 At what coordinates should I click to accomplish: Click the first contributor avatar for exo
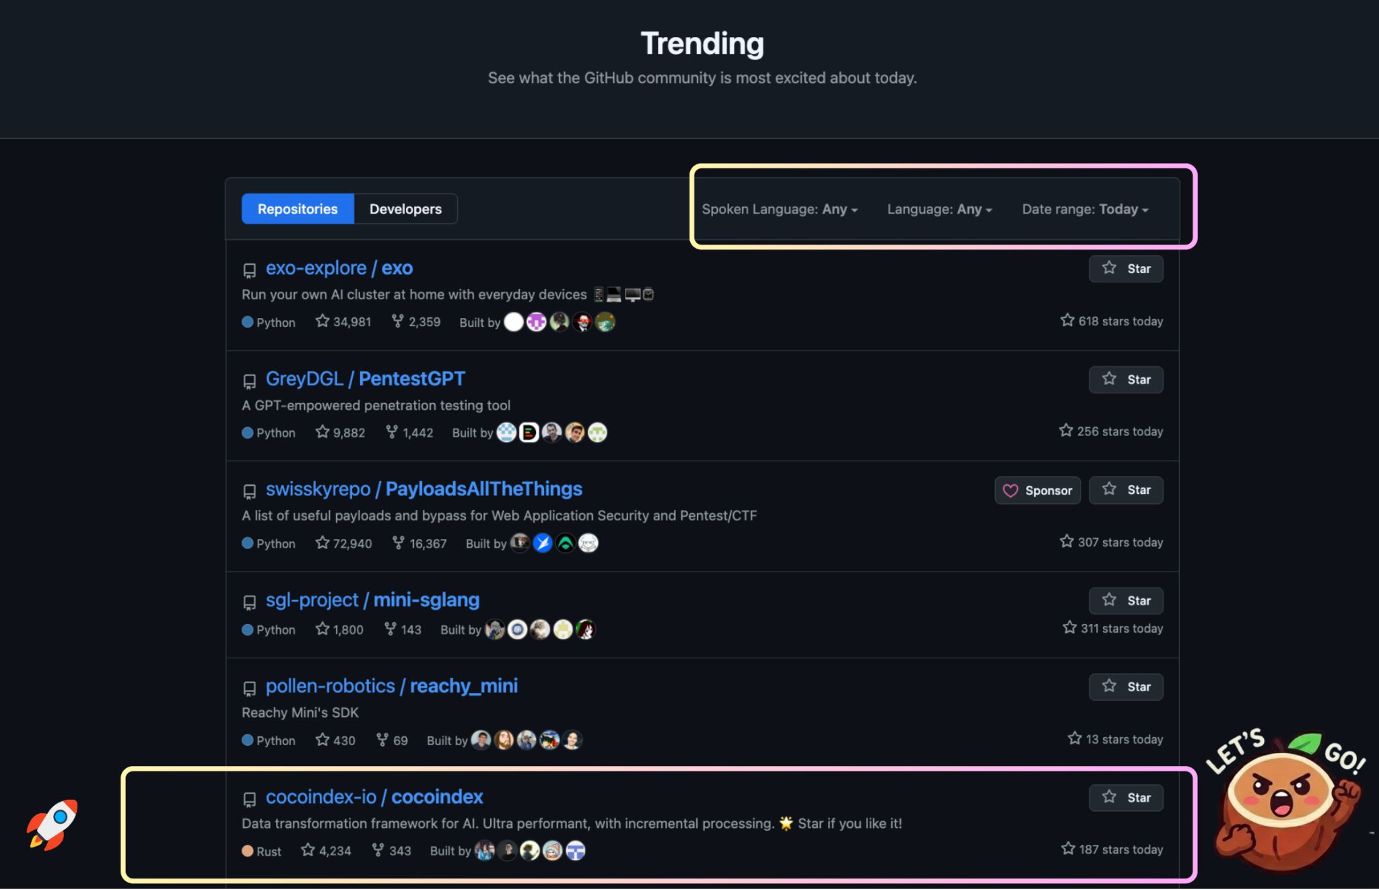[x=514, y=322]
